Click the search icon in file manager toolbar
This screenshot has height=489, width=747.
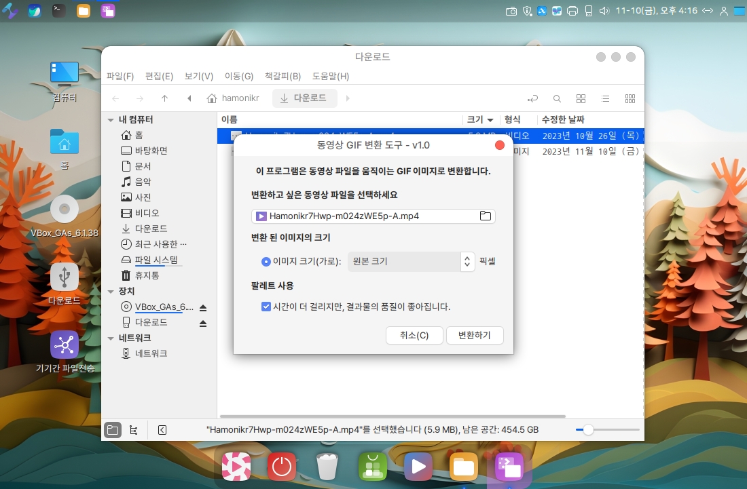[x=557, y=98]
